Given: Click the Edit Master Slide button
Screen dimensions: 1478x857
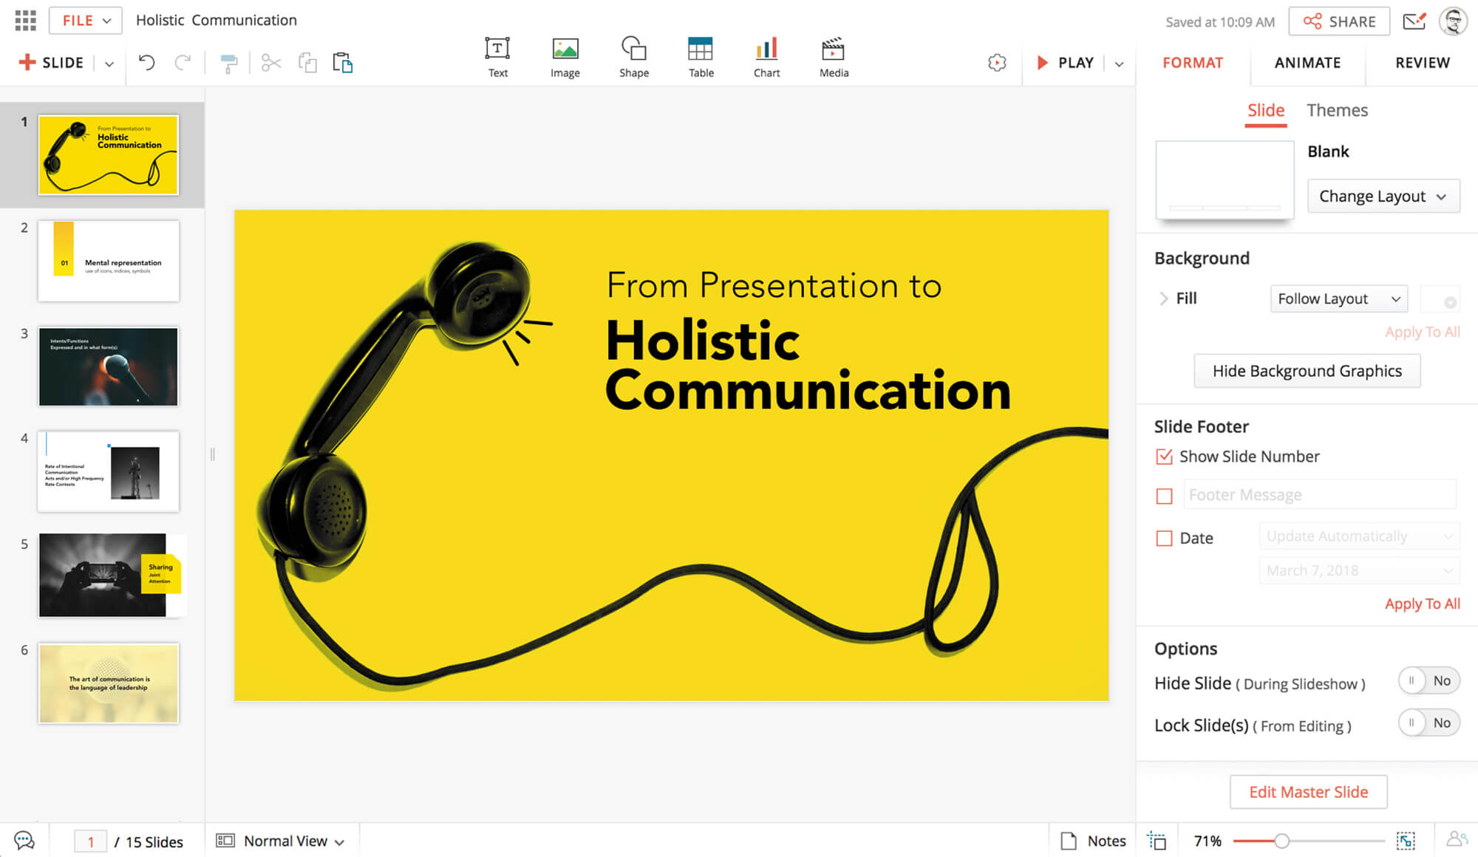Looking at the screenshot, I should (x=1308, y=792).
